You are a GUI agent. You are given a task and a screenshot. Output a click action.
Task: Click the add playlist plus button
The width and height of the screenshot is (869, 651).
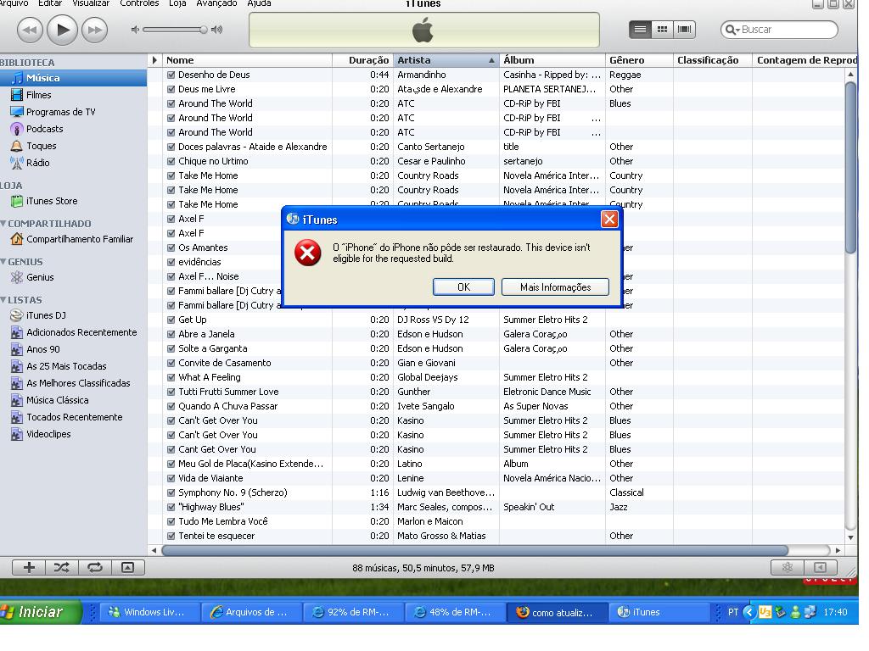coord(29,567)
